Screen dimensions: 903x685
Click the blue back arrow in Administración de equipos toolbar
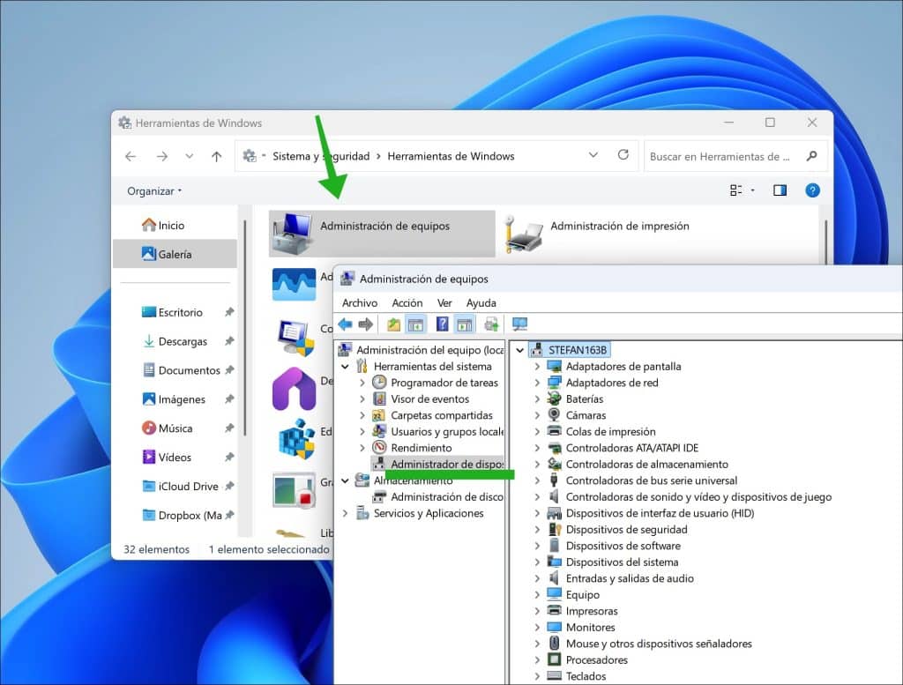345,324
